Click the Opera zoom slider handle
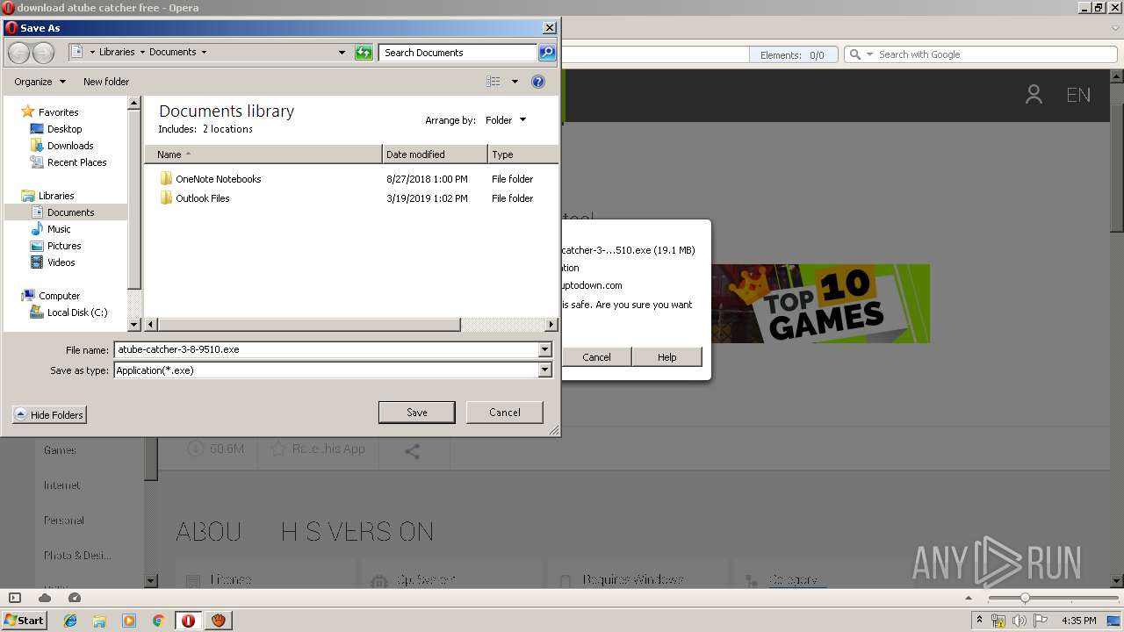The image size is (1124, 632). pos(1024,598)
